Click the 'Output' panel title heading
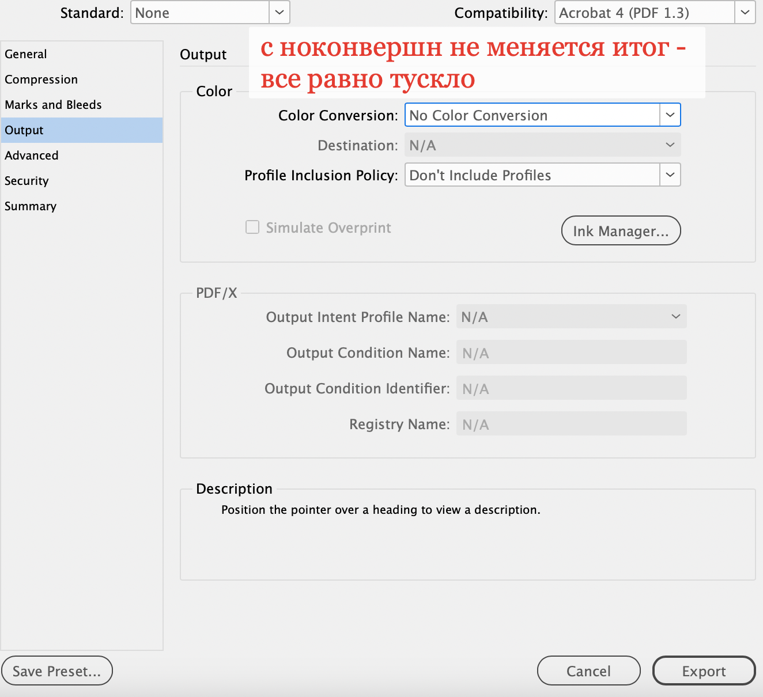The height and width of the screenshot is (697, 763). (x=203, y=55)
